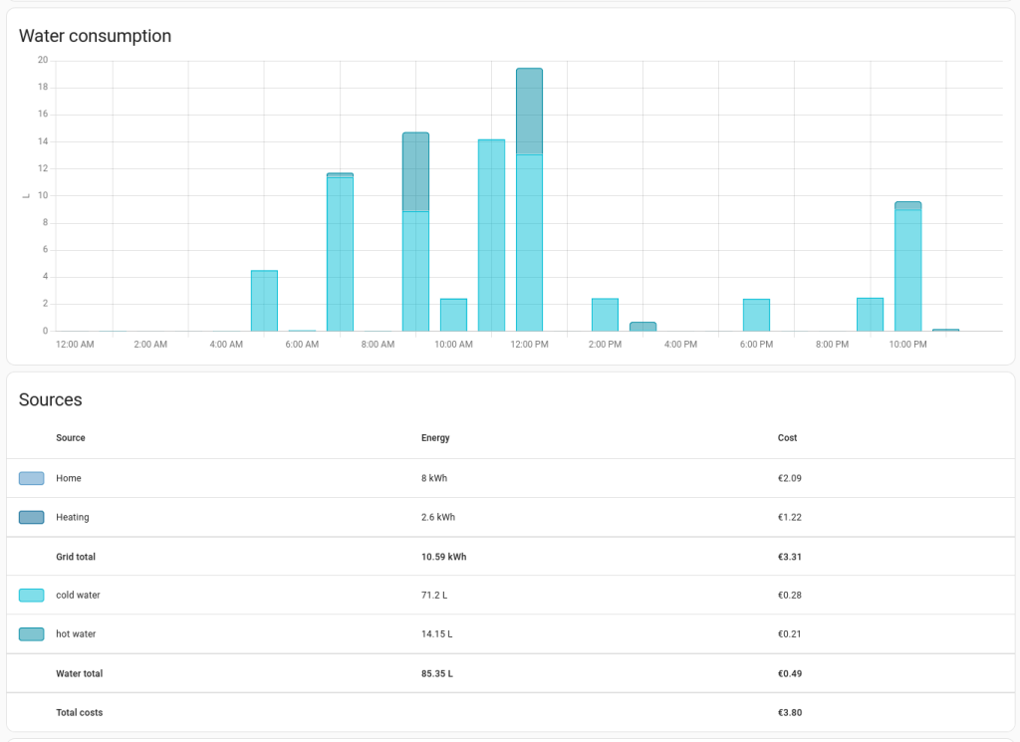
Task: Click the 6:00 PM water consumption bar
Action: 756,315
